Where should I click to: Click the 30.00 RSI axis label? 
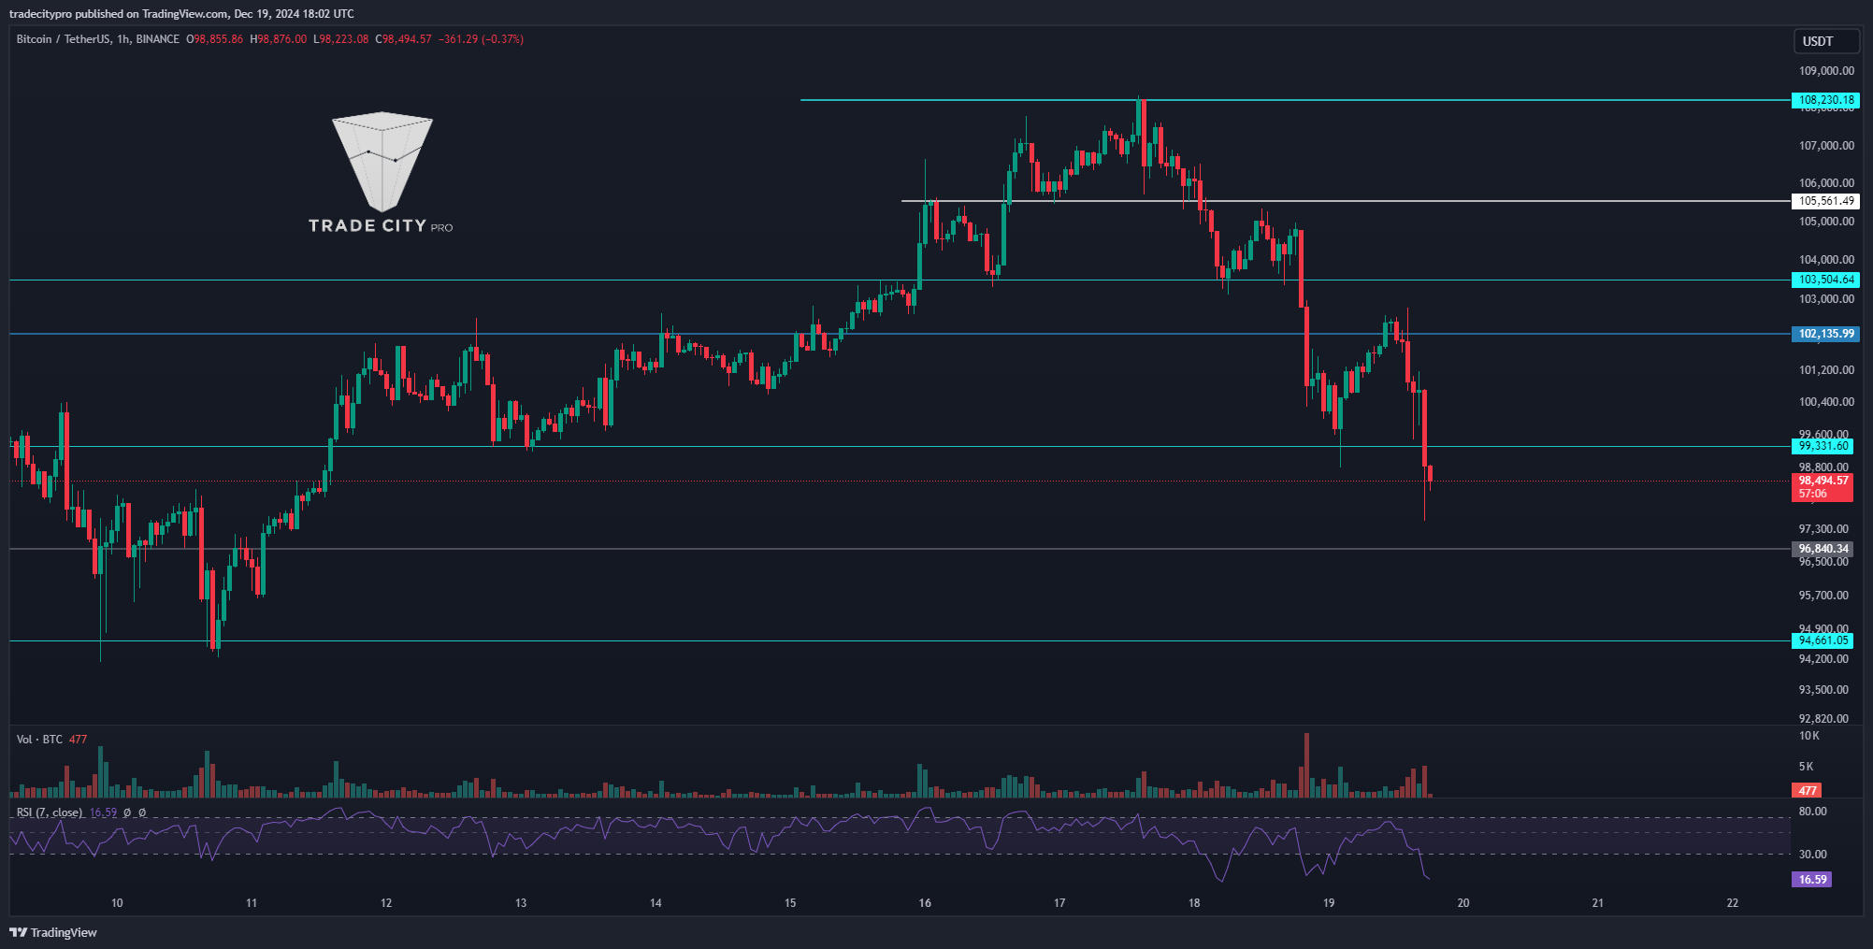(1812, 855)
